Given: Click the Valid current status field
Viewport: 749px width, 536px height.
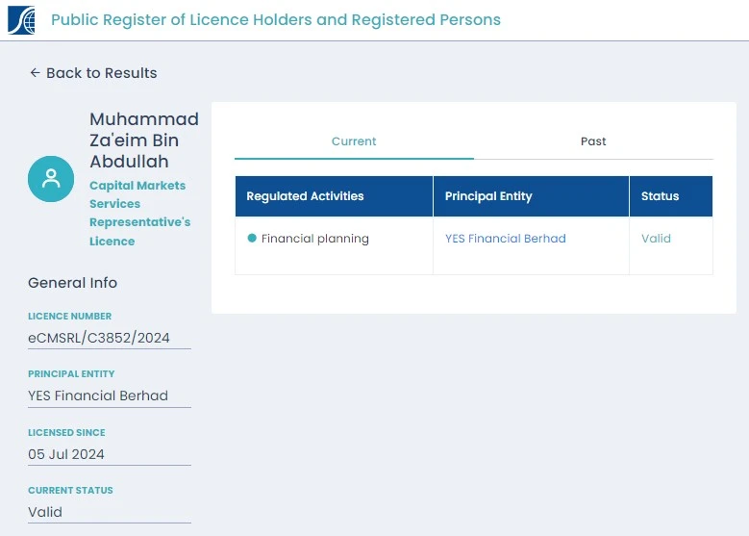Looking at the screenshot, I should point(110,512).
